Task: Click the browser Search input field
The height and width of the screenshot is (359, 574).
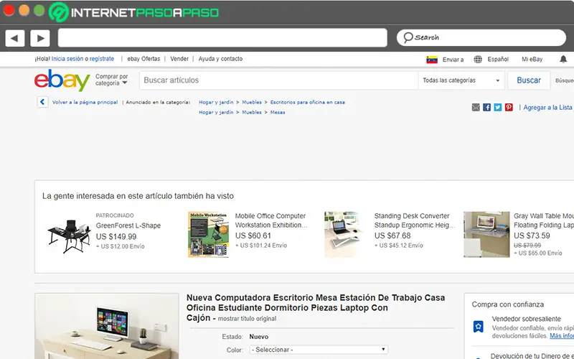Action: pyautogui.click(x=481, y=37)
